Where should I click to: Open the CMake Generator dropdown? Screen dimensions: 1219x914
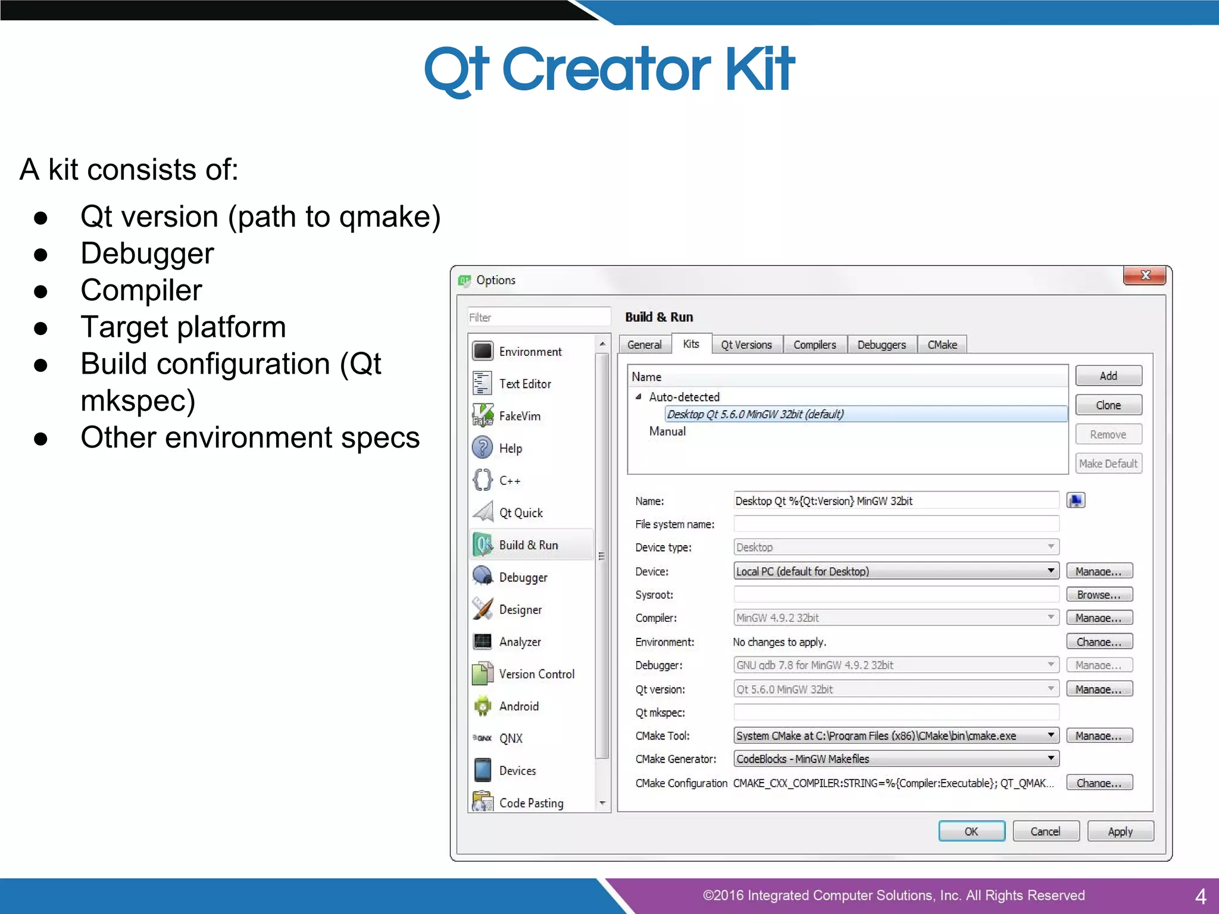pos(896,759)
